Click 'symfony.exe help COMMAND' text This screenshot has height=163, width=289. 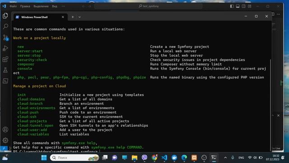pyautogui.click(x=117, y=147)
